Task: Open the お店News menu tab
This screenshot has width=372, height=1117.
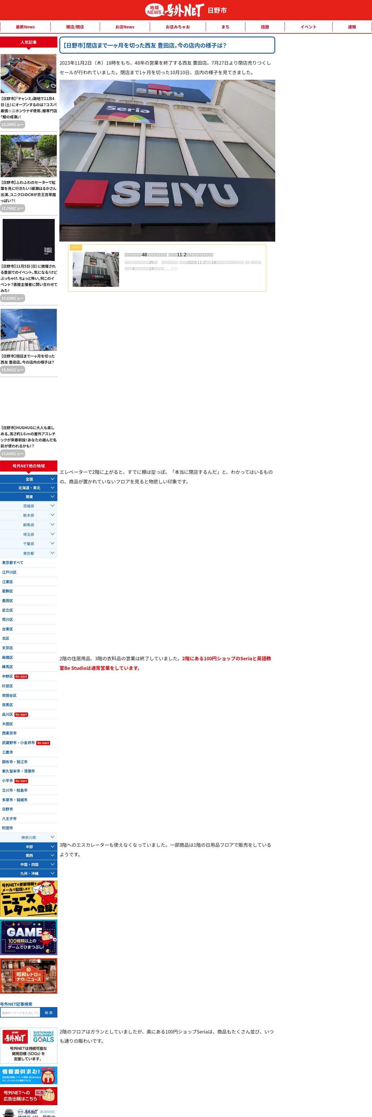Action: (x=125, y=27)
